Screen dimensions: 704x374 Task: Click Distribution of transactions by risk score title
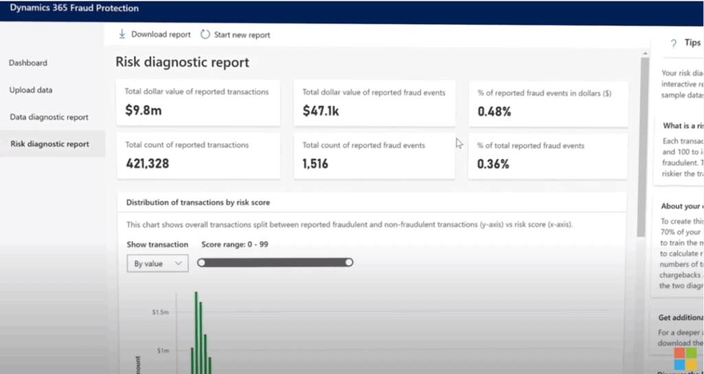(x=198, y=203)
